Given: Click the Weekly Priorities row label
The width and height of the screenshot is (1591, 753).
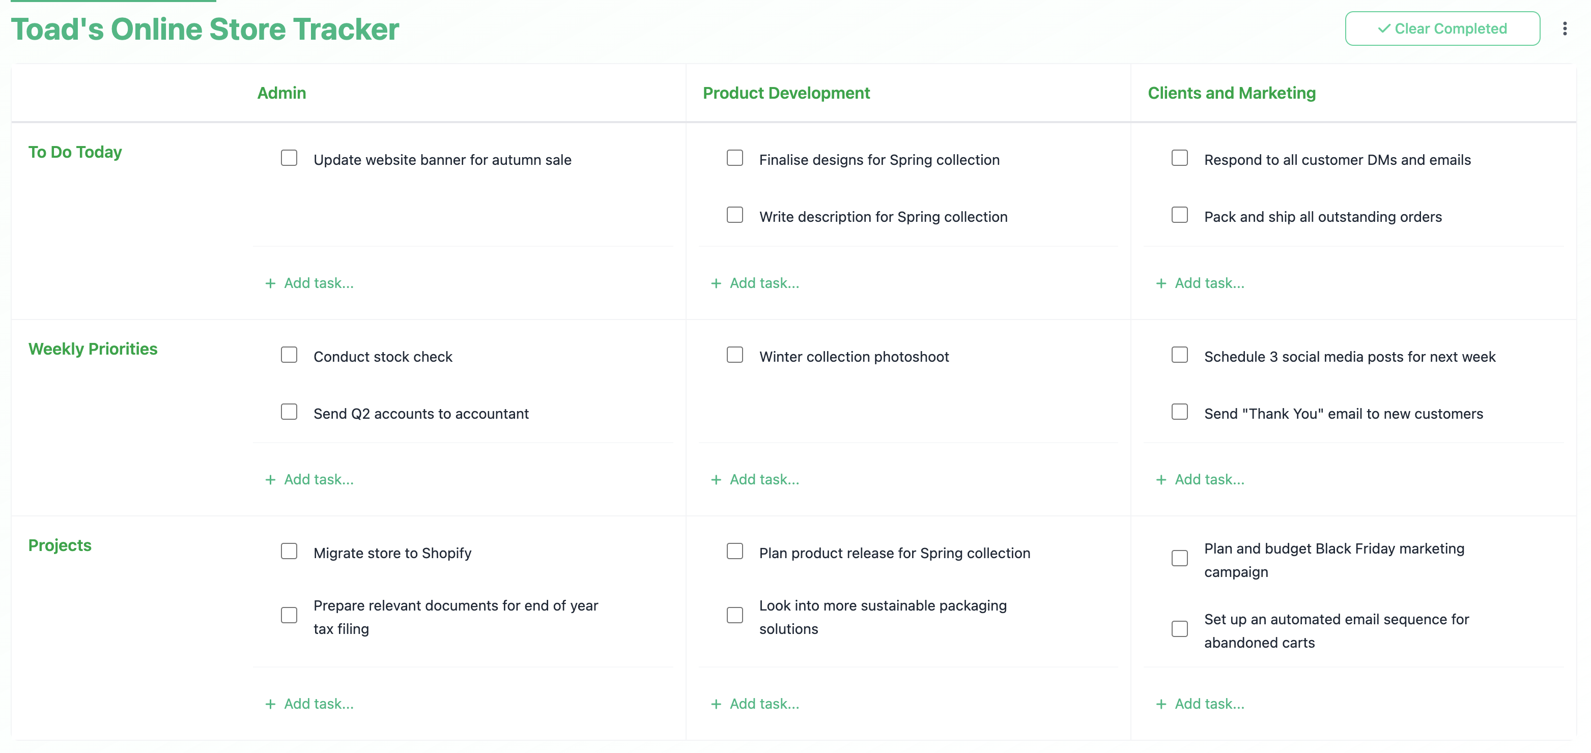Looking at the screenshot, I should 93,350.
